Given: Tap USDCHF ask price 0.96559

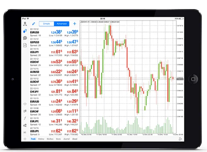Looking at the screenshot, I should (x=72, y=62).
